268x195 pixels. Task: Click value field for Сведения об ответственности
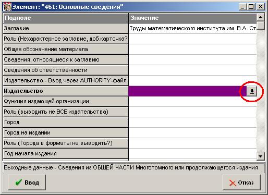192,70
